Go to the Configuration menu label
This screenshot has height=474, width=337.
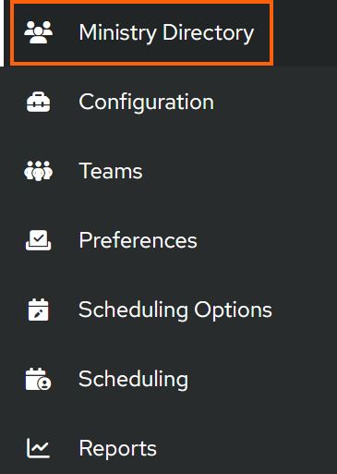pyautogui.click(x=146, y=103)
